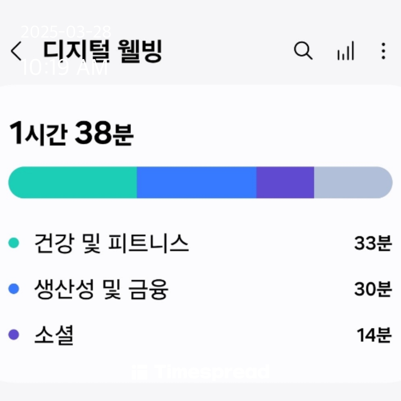Open search with the magnifier icon
The height and width of the screenshot is (401, 401).
[x=303, y=50]
